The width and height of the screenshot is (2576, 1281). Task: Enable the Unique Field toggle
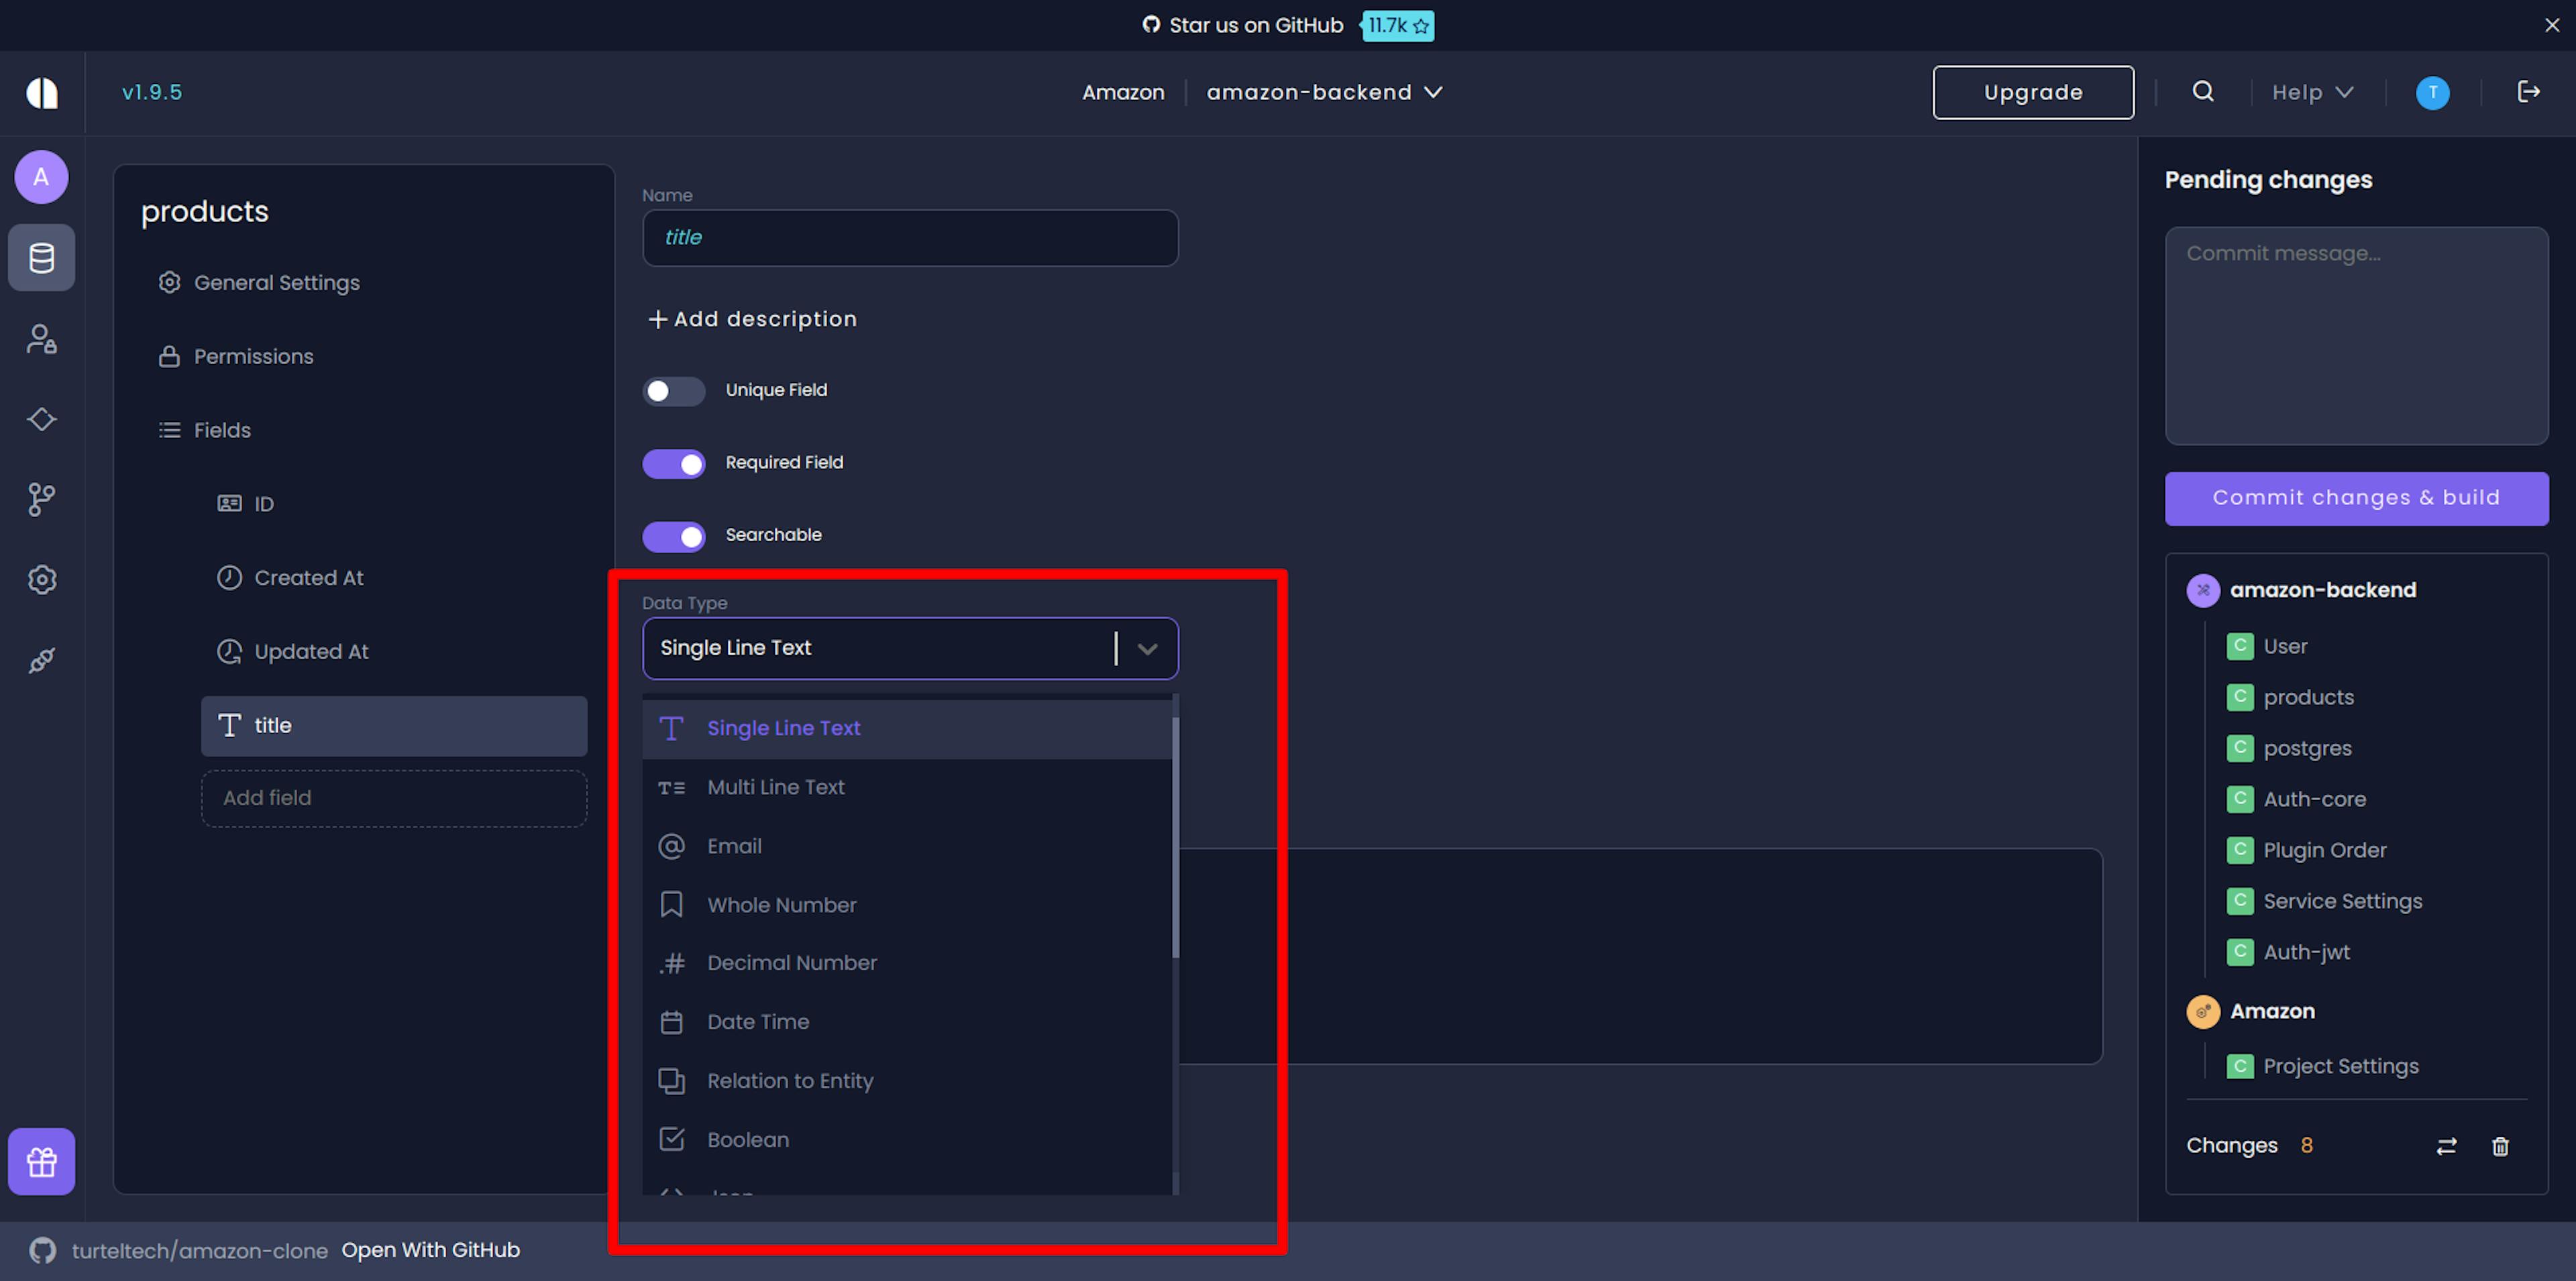tap(673, 391)
